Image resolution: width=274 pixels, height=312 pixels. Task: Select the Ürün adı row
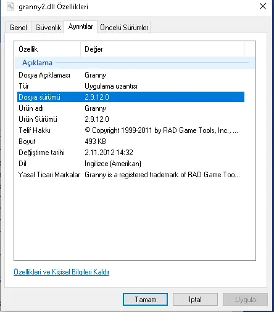click(131, 108)
